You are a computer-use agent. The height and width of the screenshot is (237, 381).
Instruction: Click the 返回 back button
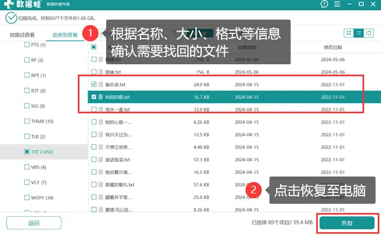pyautogui.click(x=34, y=223)
